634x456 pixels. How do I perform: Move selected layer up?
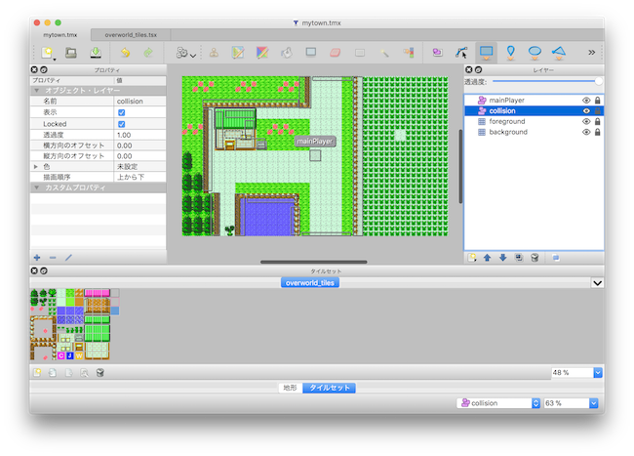pos(488,258)
